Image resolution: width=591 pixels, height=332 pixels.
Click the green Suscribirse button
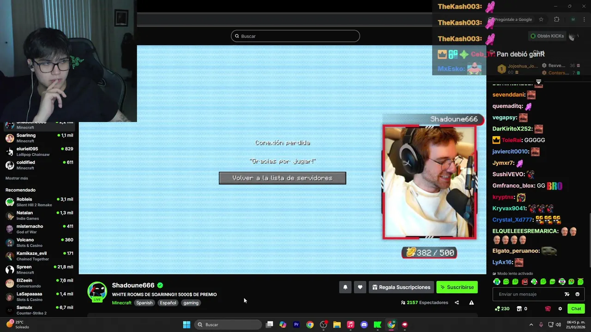(x=457, y=287)
